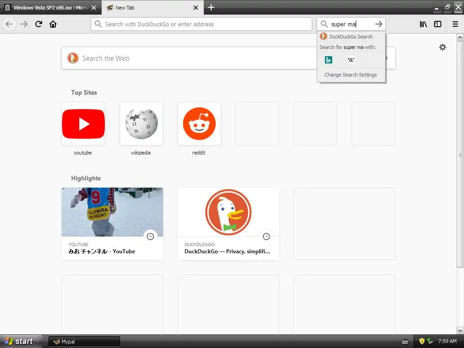This screenshot has height=348, width=464.
Task: Click the scrollbar up arrow
Action: click(460, 37)
